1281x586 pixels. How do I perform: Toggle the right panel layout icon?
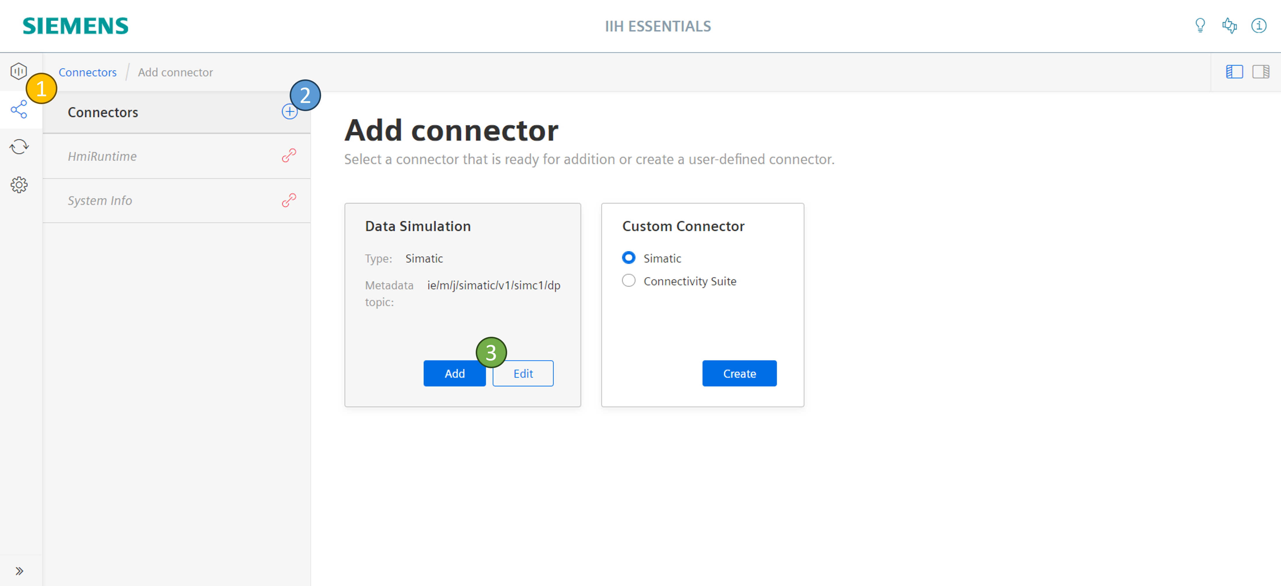point(1261,72)
